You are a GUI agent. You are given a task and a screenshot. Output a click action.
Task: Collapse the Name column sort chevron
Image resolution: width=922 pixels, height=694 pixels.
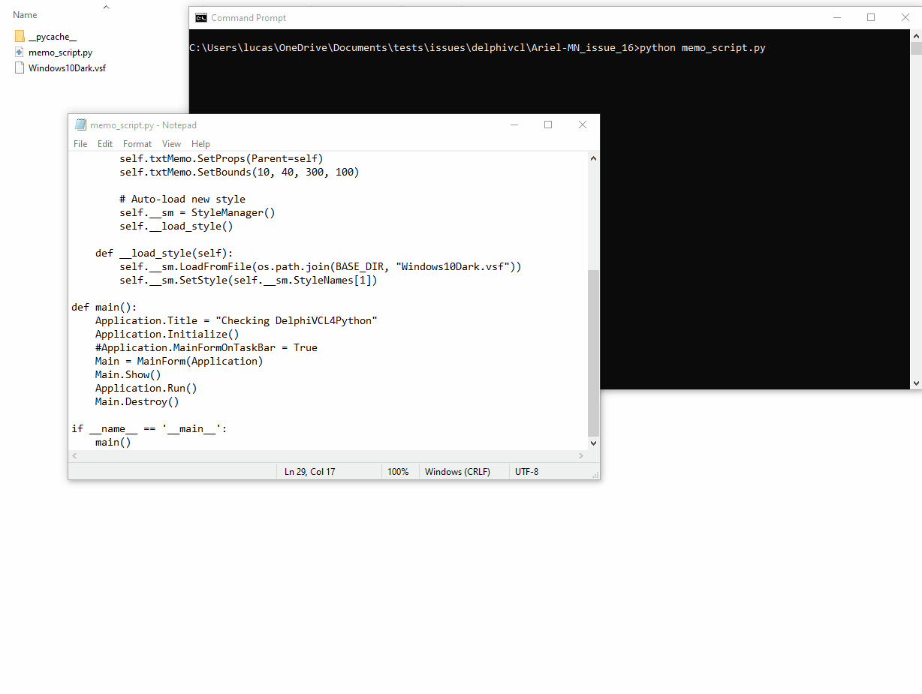point(106,6)
